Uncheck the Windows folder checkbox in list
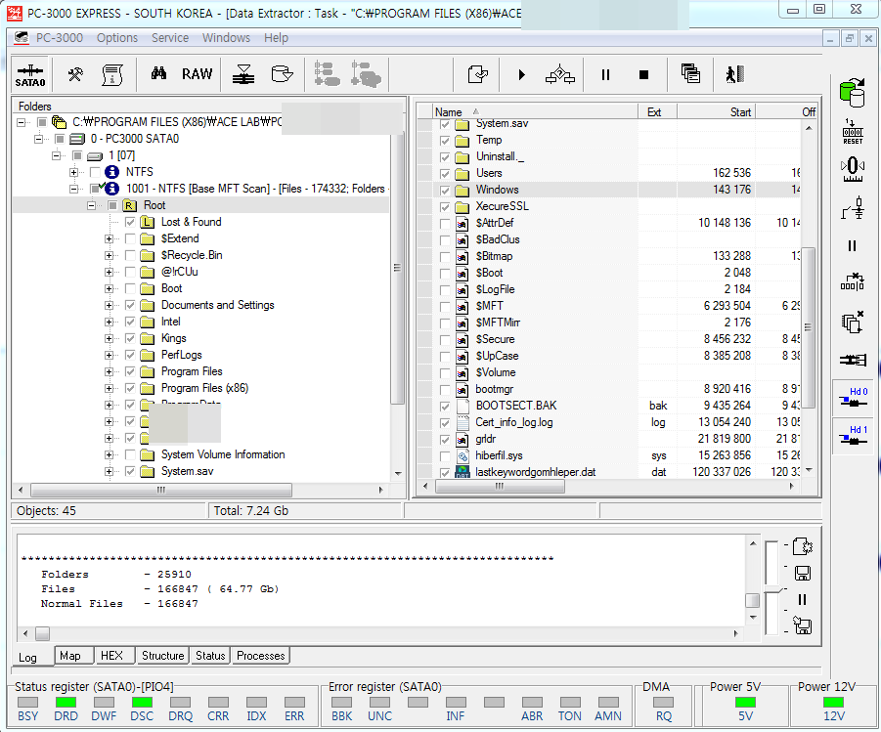 point(445,191)
